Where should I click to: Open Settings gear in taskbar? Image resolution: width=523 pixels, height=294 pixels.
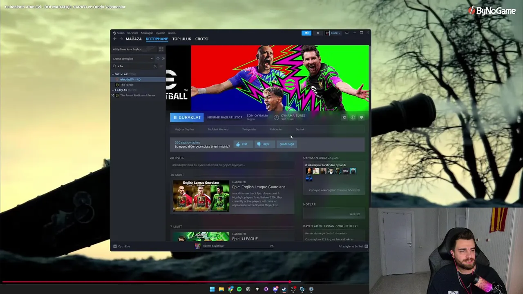(311, 289)
